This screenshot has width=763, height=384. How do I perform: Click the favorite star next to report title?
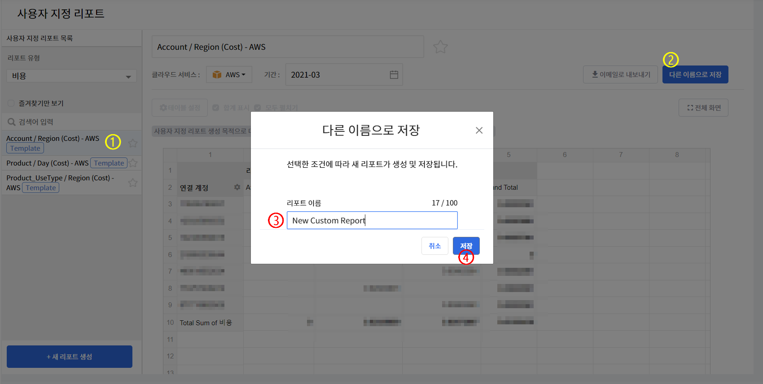click(x=440, y=47)
